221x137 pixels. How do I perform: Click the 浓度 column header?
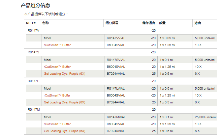click(198, 23)
